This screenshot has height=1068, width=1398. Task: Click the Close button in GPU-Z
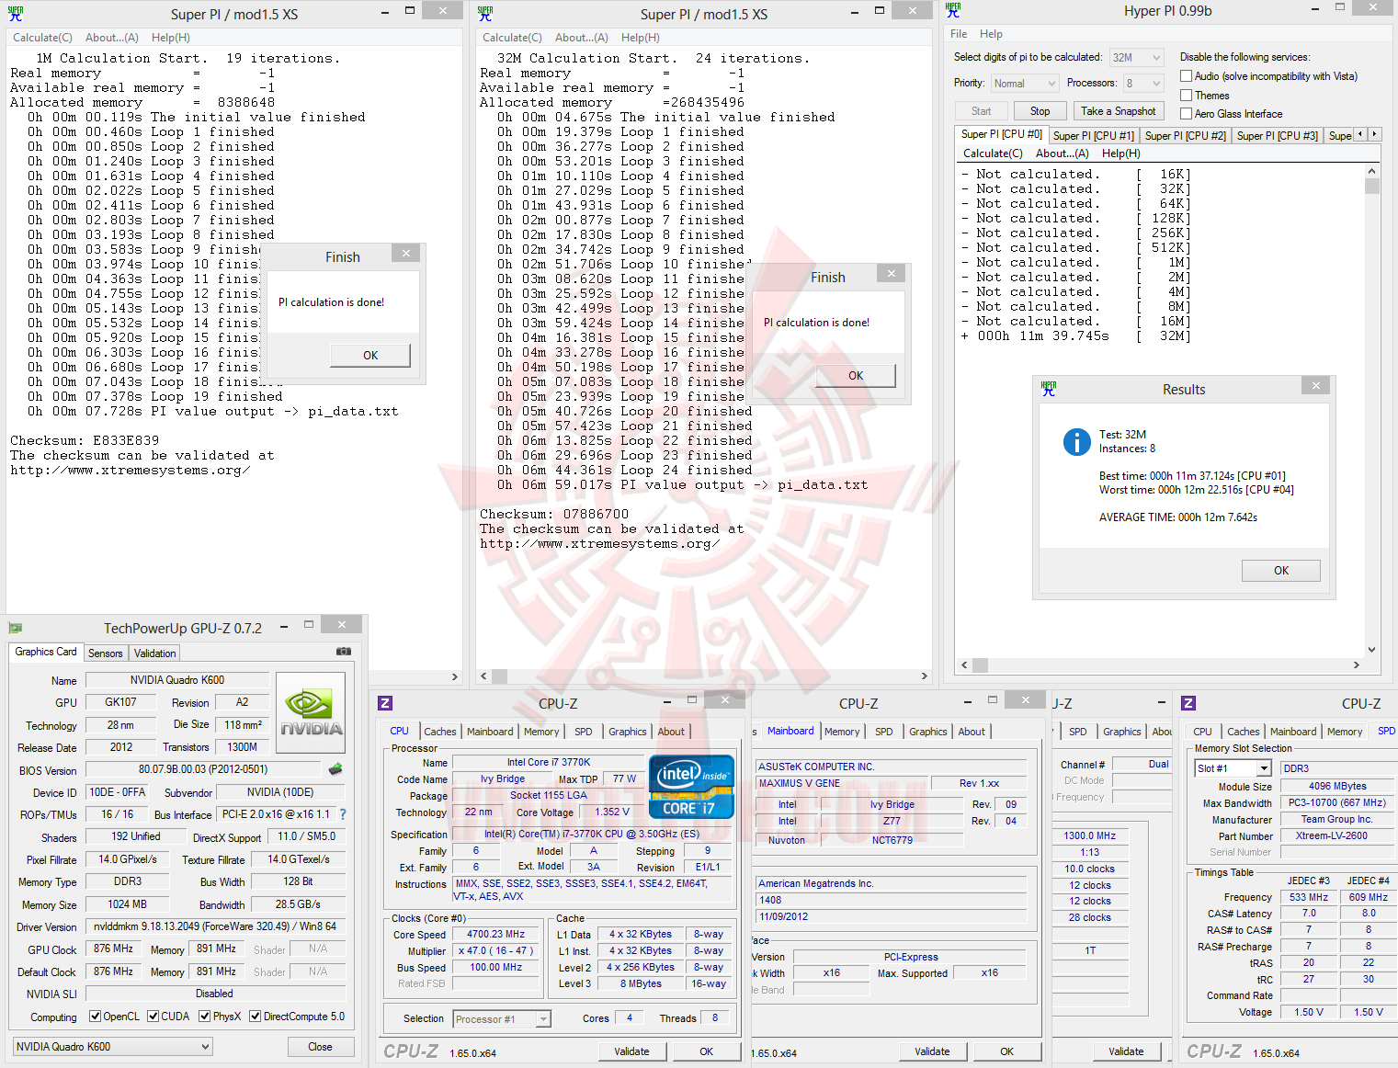click(320, 1047)
